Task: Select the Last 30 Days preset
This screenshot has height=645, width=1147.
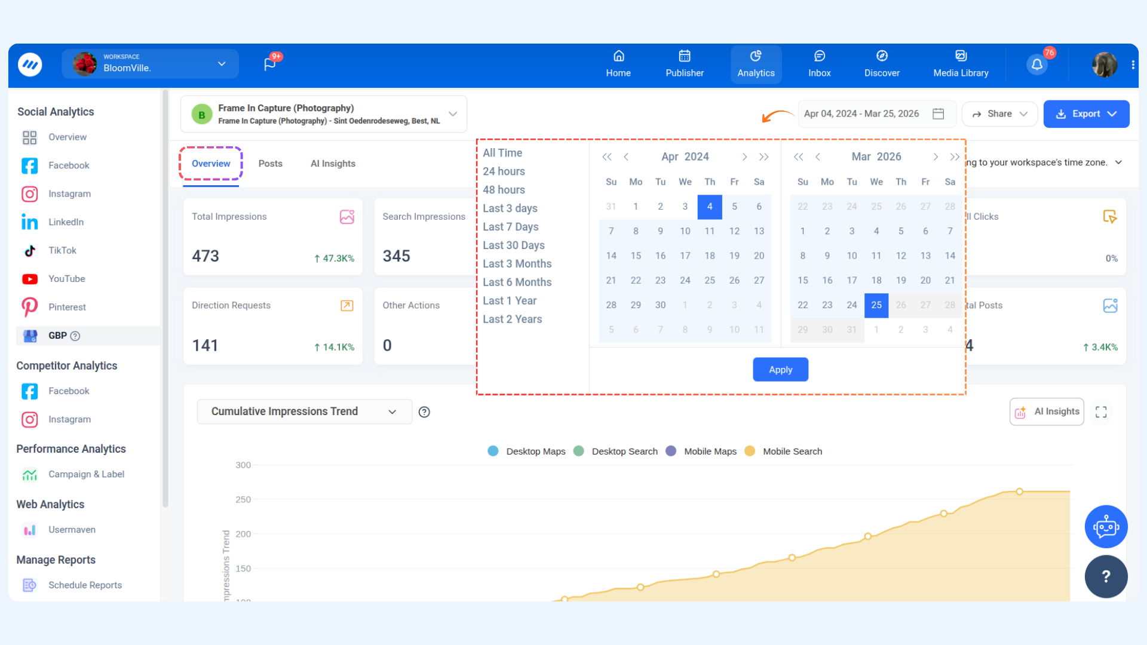Action: click(x=514, y=245)
